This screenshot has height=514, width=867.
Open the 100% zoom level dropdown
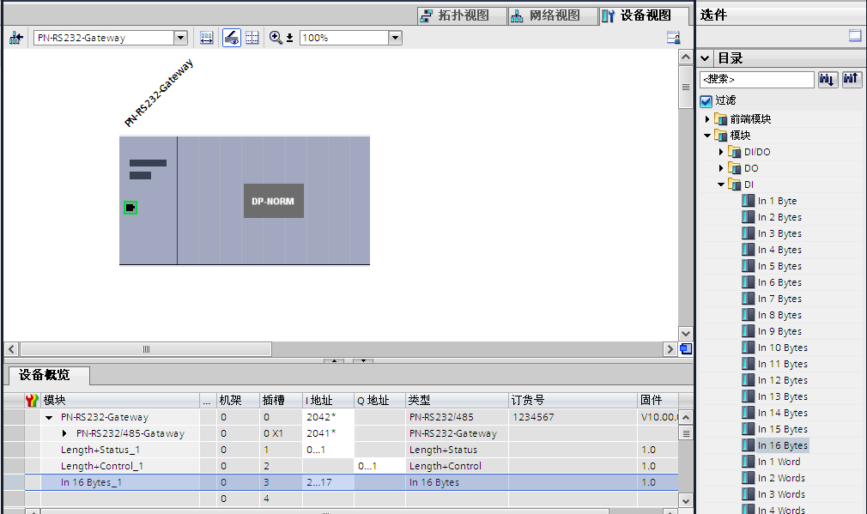(x=395, y=38)
